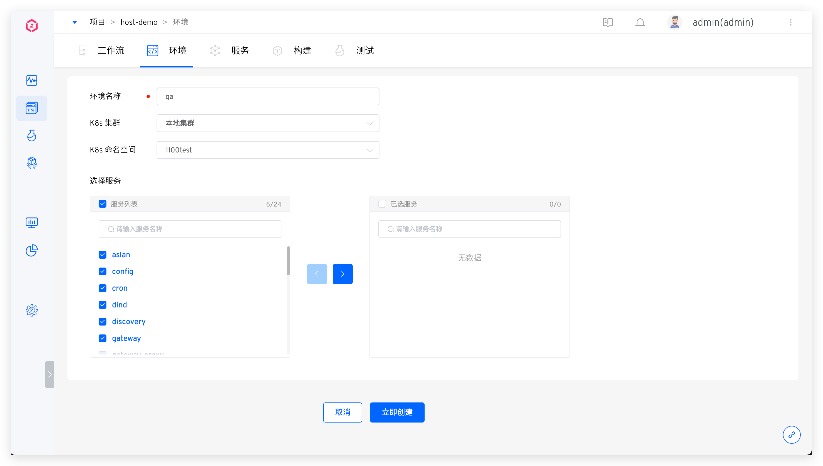Expand the collapsed sidebar arrow handle
This screenshot has width=823, height=466.
(50, 375)
